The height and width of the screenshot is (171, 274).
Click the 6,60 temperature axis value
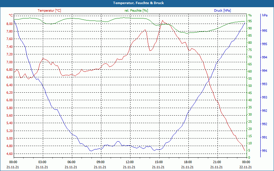tap(10, 77)
